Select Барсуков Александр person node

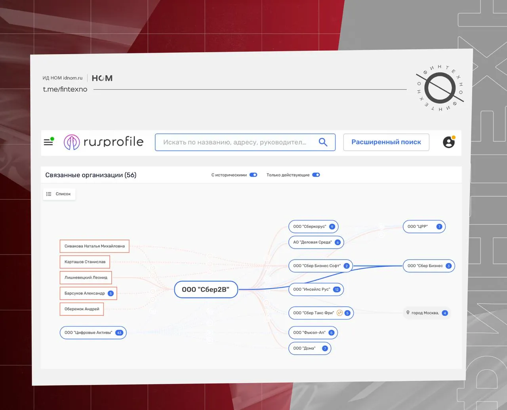point(88,294)
